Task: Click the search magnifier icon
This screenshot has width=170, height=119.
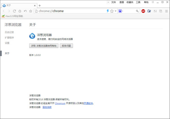Action: pyautogui.click(x=137, y=11)
